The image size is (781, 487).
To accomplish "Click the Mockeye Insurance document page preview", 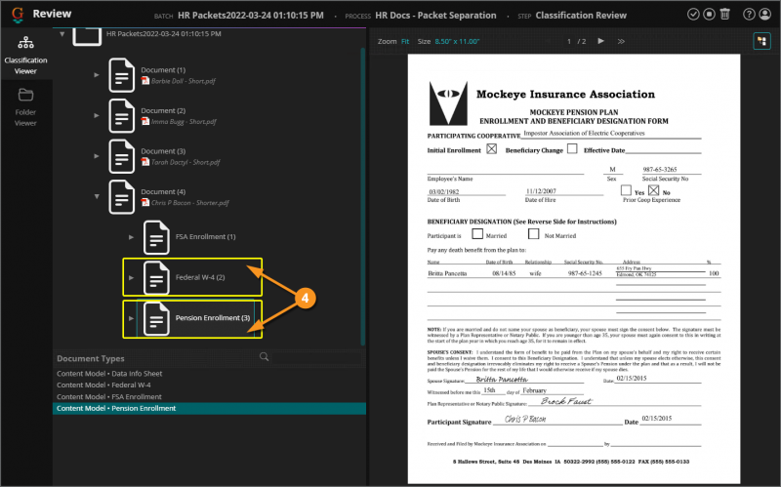I will pyautogui.click(x=574, y=269).
